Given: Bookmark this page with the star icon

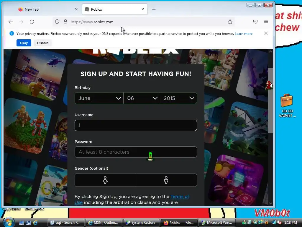Looking at the screenshot, I should [x=230, y=22].
